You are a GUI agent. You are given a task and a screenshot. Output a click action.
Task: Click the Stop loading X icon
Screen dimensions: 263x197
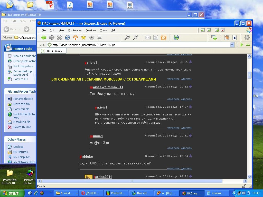click(x=60, y=37)
